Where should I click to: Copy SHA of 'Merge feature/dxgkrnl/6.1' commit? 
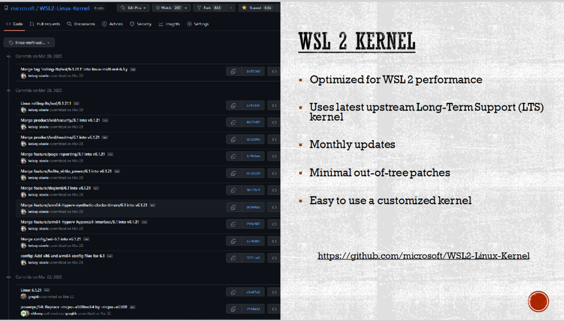233,190
